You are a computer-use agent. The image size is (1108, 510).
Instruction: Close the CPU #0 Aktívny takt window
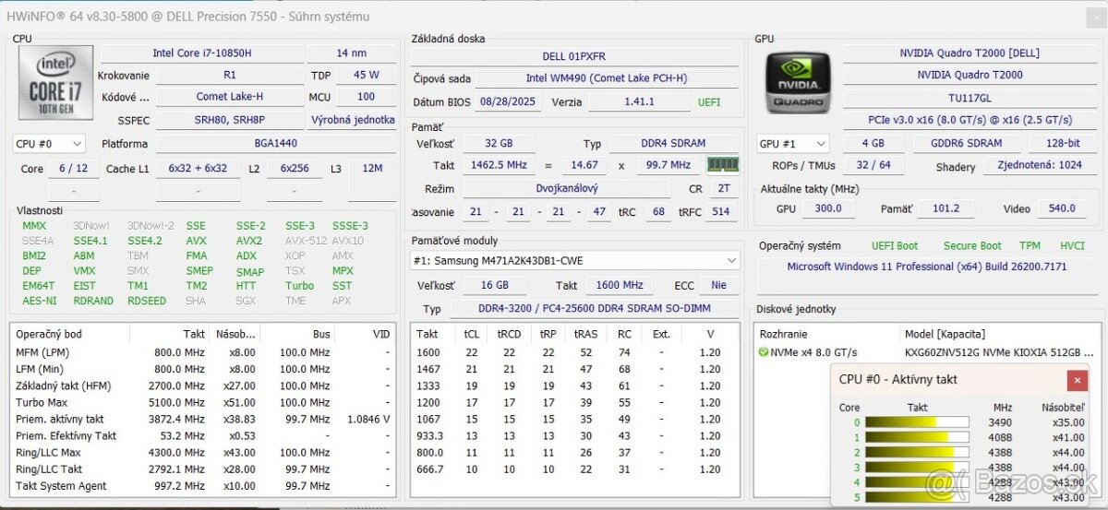[x=1077, y=380]
